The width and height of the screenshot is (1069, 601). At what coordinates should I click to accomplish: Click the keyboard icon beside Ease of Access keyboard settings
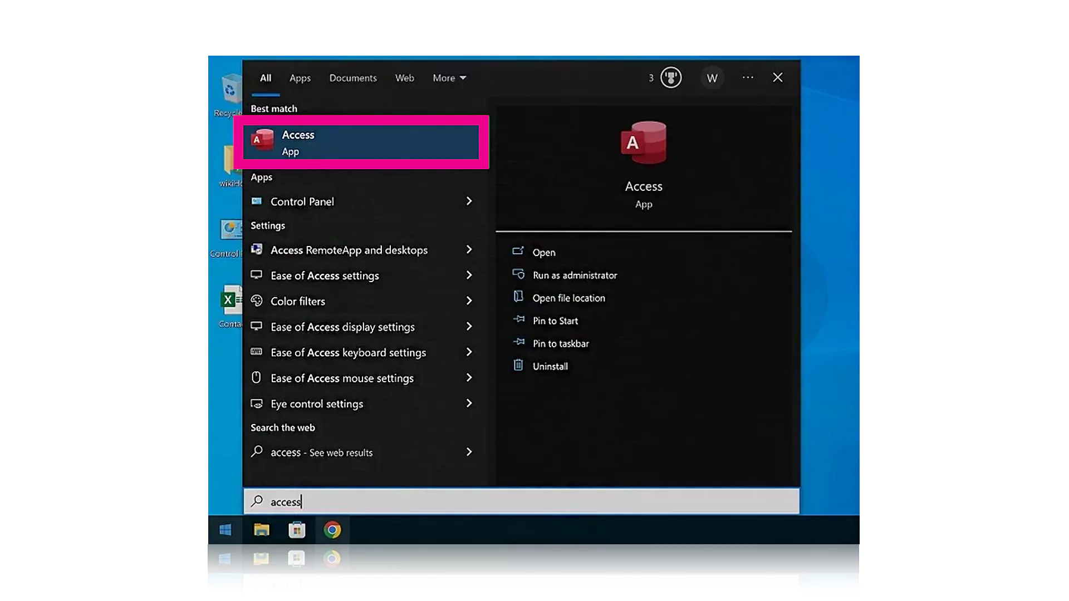tap(257, 352)
